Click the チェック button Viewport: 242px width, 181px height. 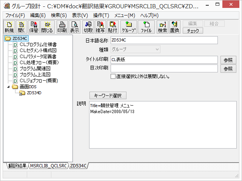click(x=193, y=31)
